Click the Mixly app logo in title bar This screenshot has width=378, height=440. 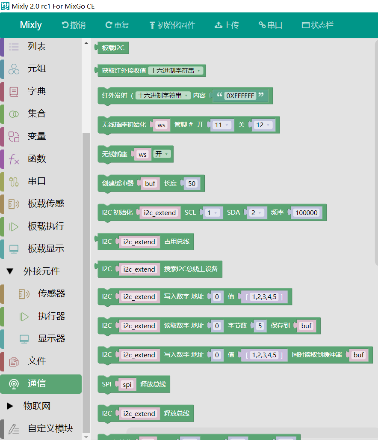click(5, 6)
